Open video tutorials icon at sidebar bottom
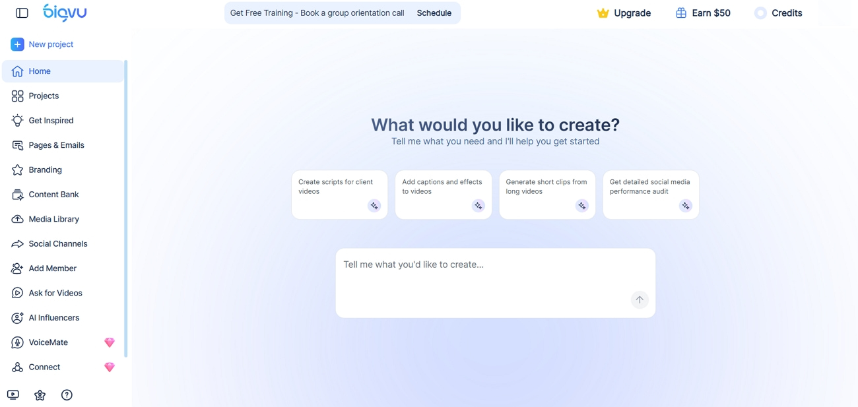 13,395
